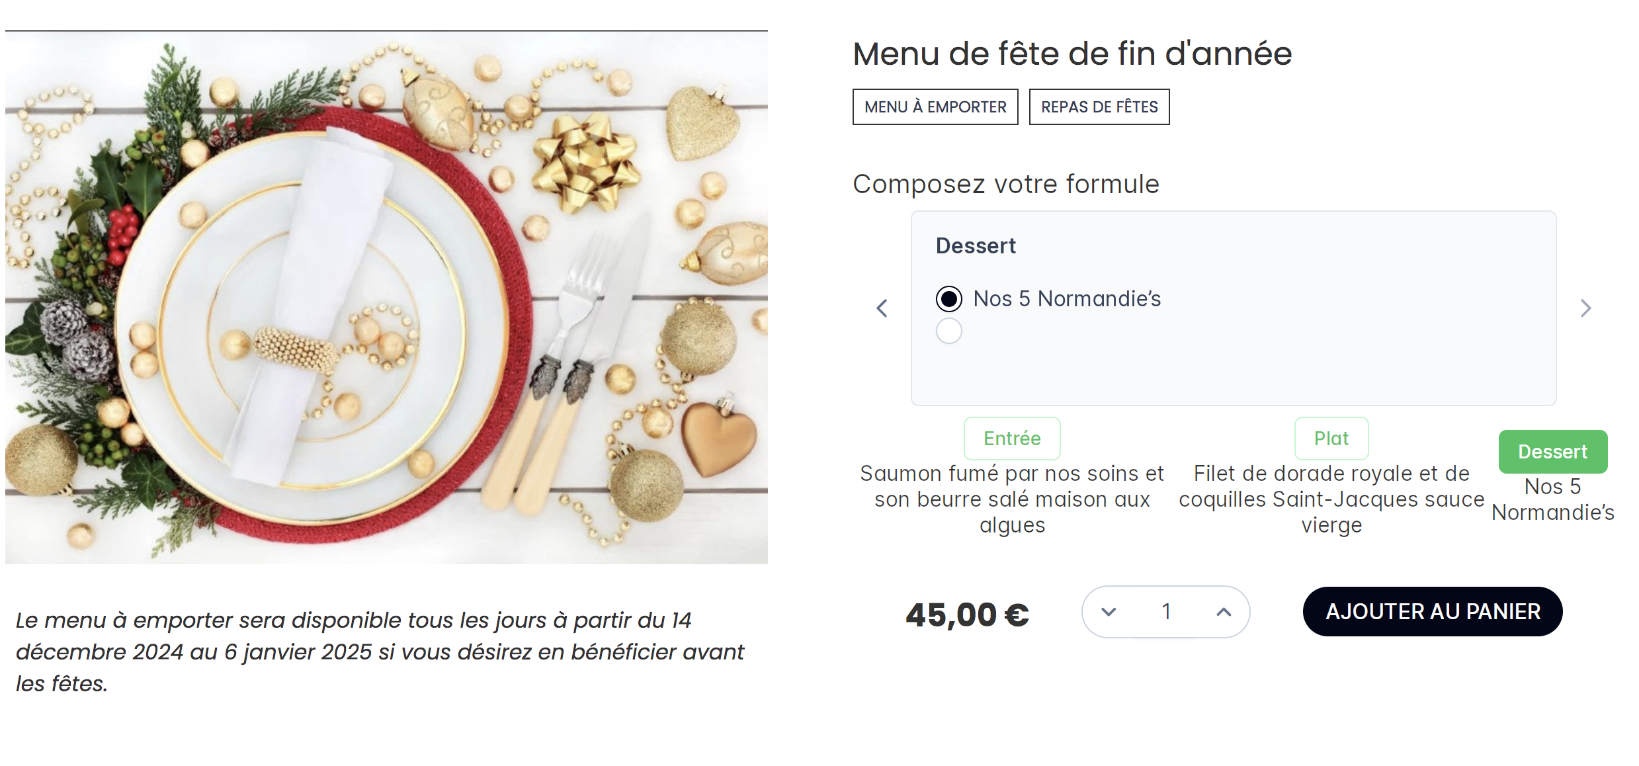The image size is (1639, 766).
Task: Go to previous formula step arrow
Action: [882, 308]
